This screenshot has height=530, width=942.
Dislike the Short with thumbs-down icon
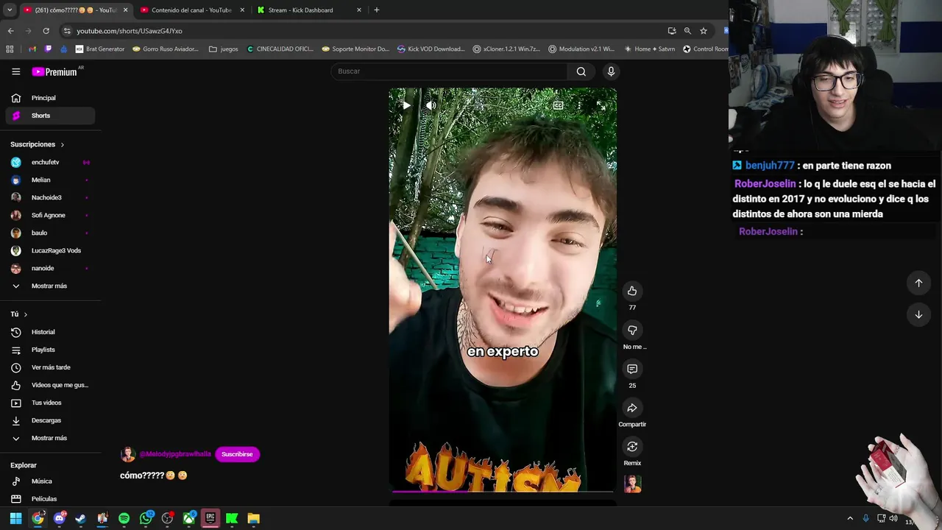pos(632,330)
